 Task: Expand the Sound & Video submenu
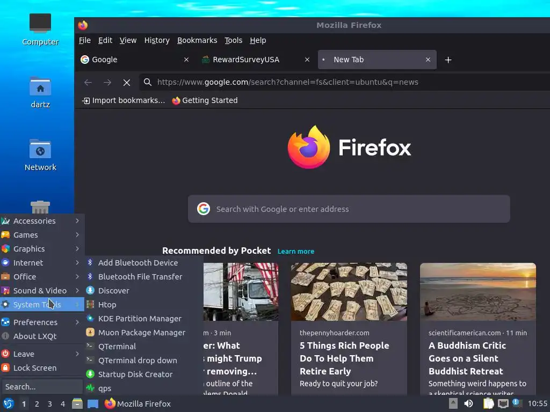[x=42, y=290]
